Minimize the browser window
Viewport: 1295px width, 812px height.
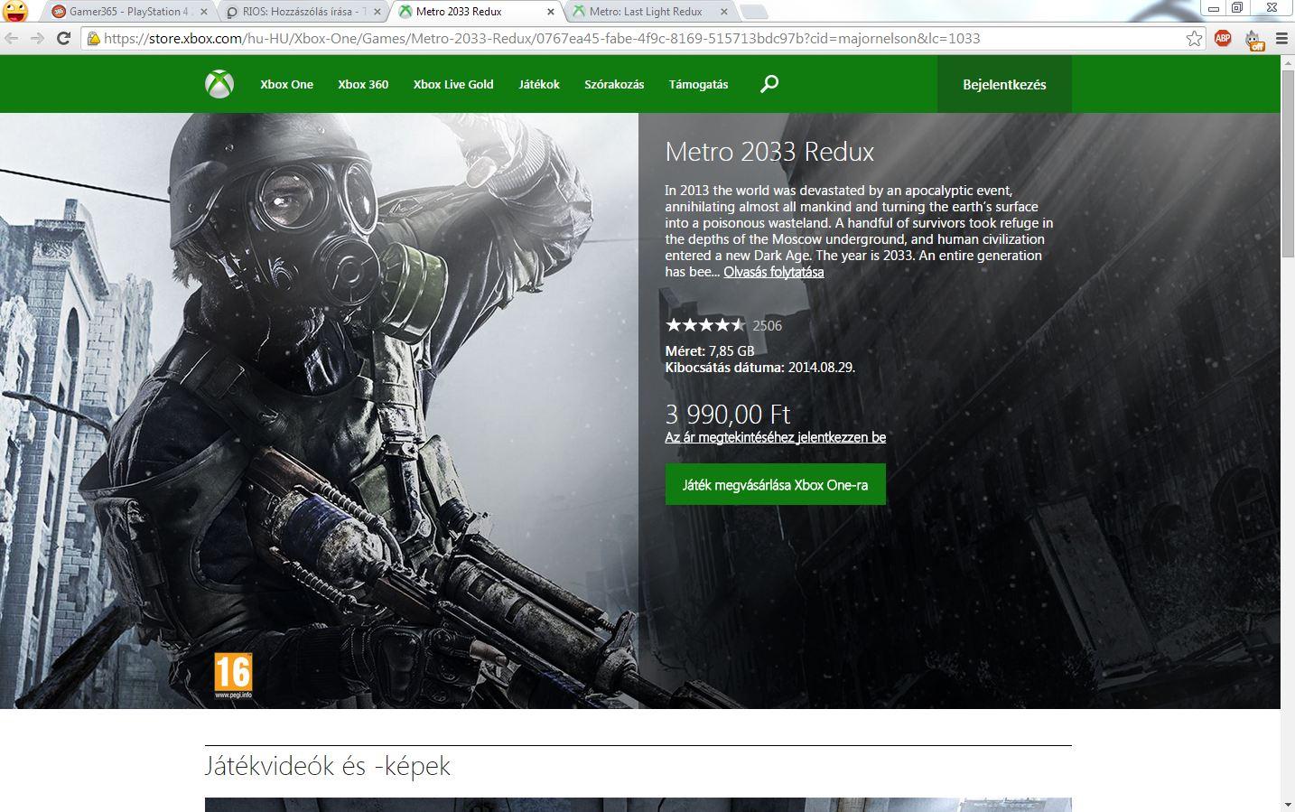click(1213, 8)
